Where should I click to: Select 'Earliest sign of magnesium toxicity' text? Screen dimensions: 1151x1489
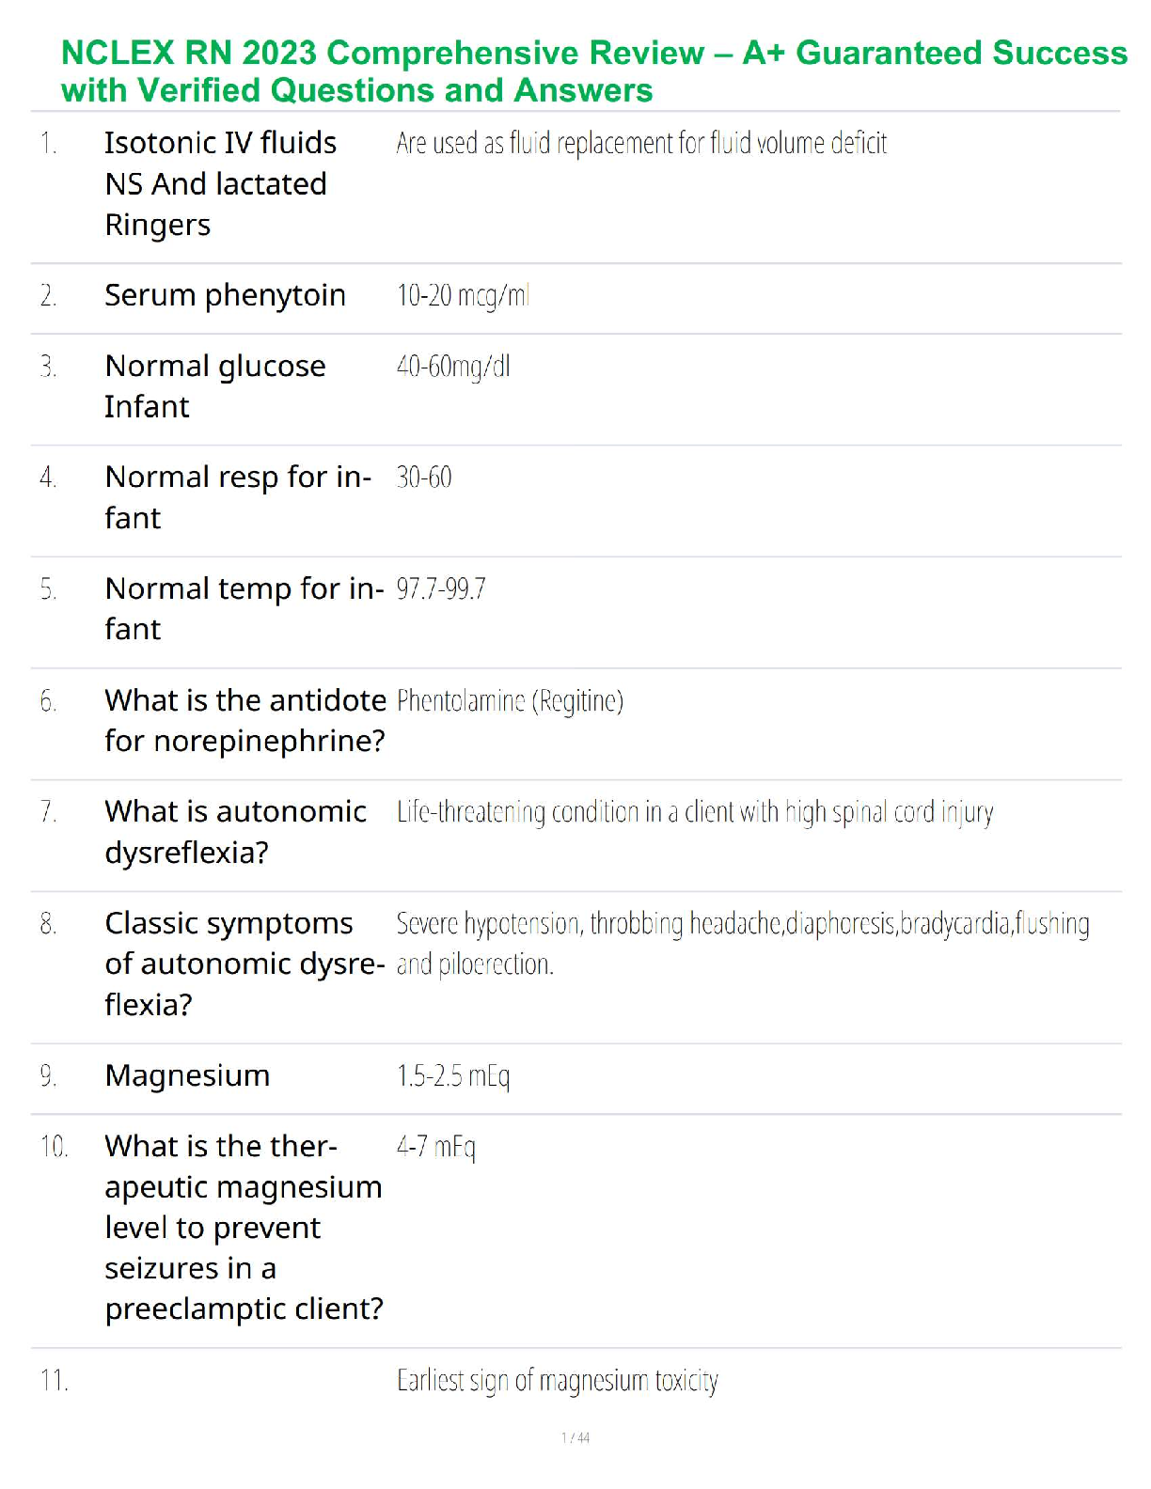point(557,1381)
